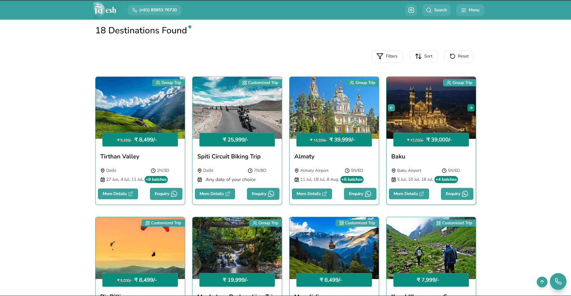Screen dimensions: 571x296
Task: Click the ₹ 7,999/- price banner
Action: tap(431, 280)
